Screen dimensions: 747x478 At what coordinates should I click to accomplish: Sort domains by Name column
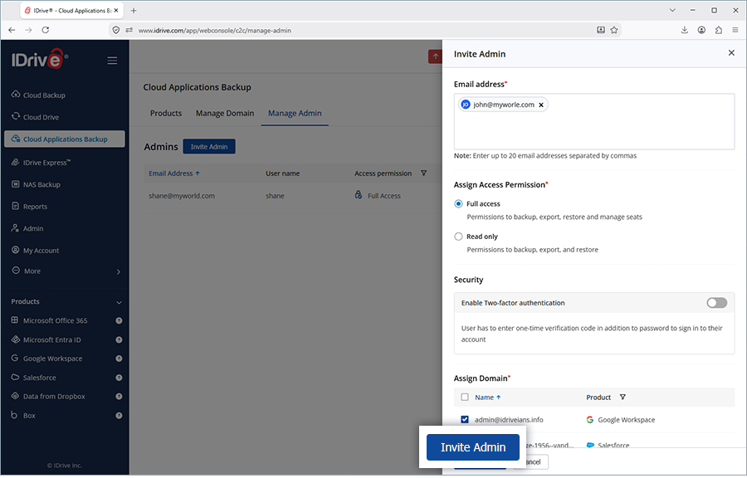pyautogui.click(x=487, y=397)
